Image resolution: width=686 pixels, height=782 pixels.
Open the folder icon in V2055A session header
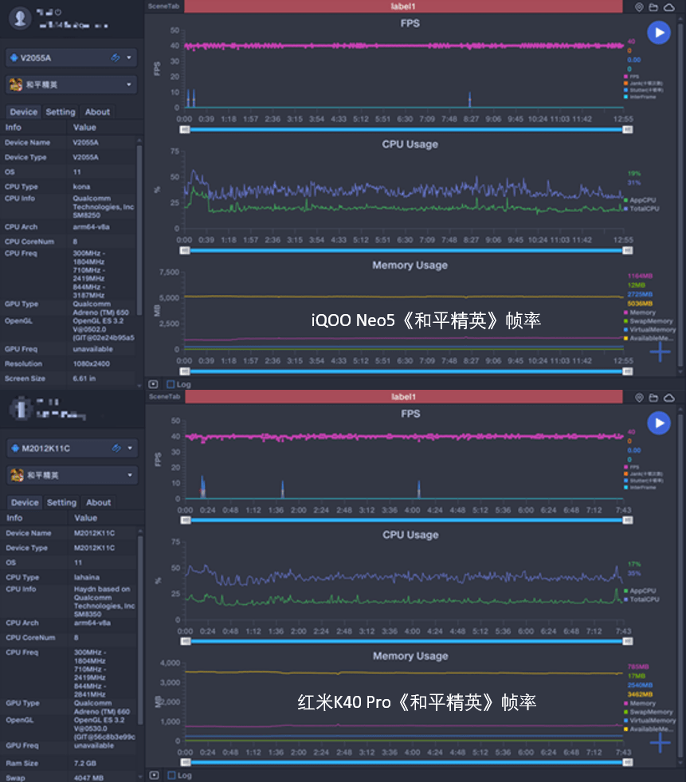pos(653,7)
